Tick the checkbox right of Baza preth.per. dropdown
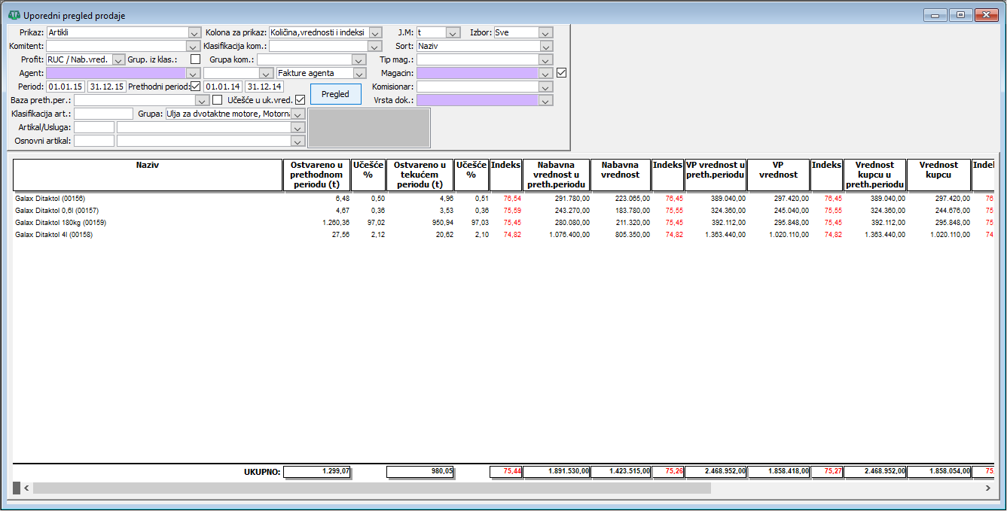 coord(218,99)
